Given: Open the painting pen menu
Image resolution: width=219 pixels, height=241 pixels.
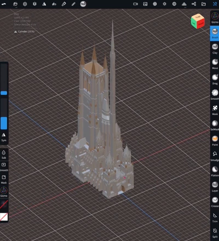Looking at the screenshot, I should click(x=64, y=4).
